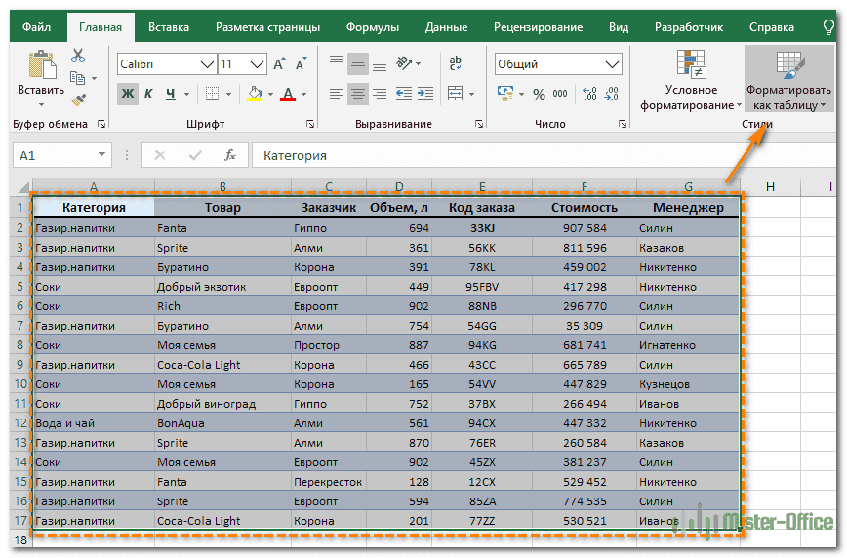
Task: Apply percent style format
Action: pyautogui.click(x=539, y=94)
